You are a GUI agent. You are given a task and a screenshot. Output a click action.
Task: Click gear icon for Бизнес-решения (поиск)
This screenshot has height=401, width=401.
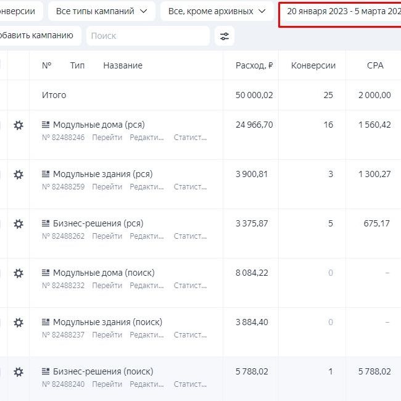19,372
